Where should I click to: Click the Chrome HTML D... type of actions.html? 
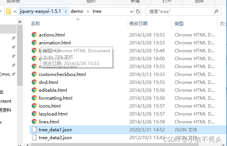tap(195, 35)
